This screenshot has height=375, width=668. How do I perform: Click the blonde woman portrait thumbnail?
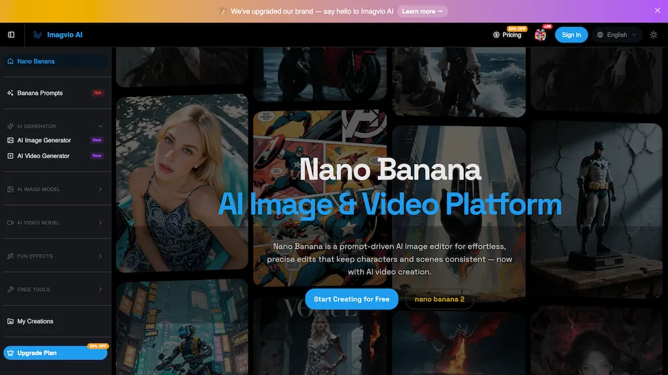point(182,183)
